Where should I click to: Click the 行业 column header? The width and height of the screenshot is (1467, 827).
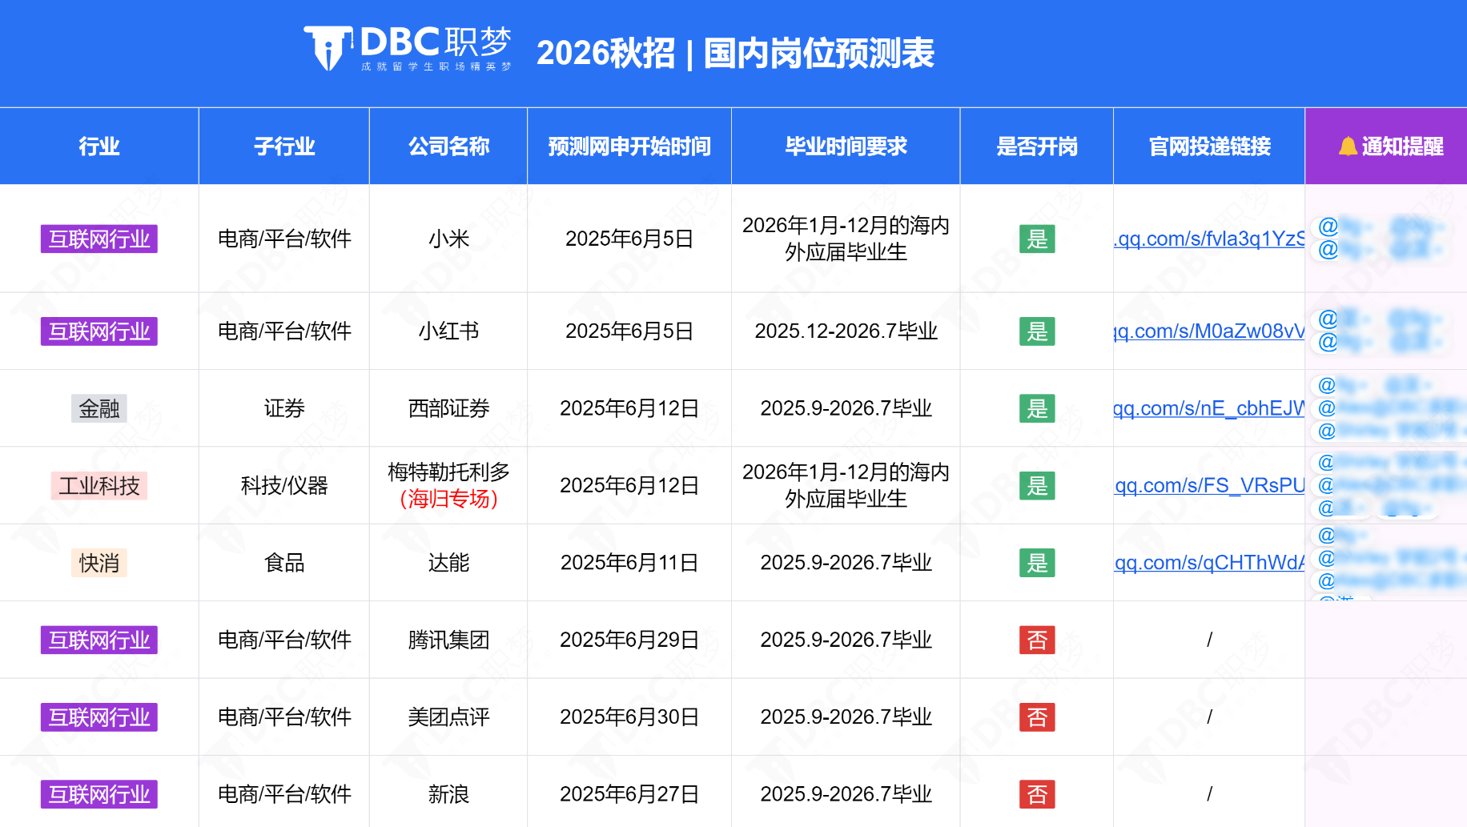(99, 147)
